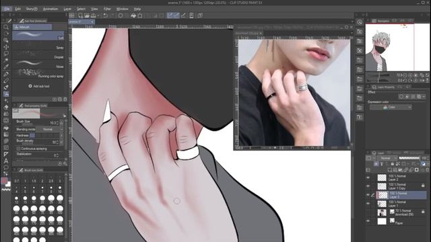Toggle visibility of the Paper layer
The width and height of the screenshot is (431, 242).
click(368, 221)
